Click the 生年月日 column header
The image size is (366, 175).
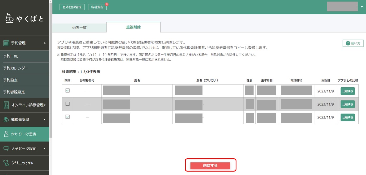[267, 80]
